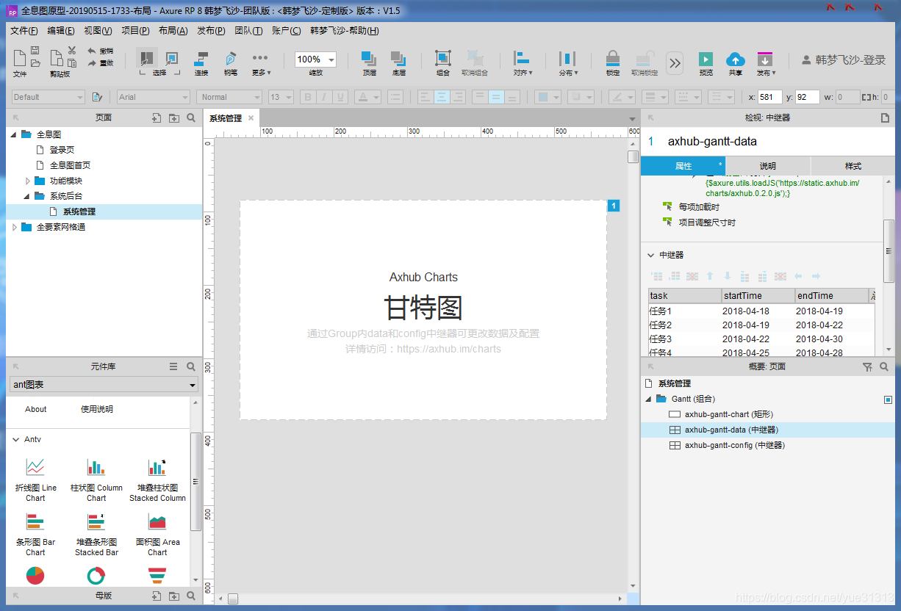This screenshot has height=611, width=901.
Task: Click the 韩梦飞沙-登录 login button
Action: pyautogui.click(x=844, y=60)
